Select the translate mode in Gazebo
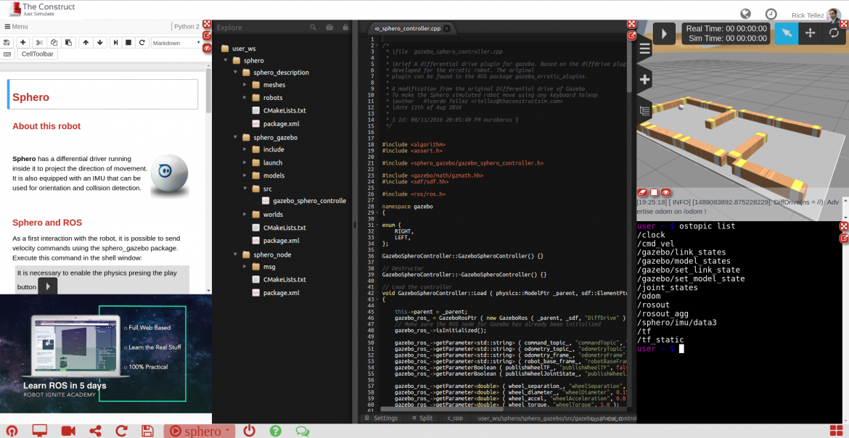The width and height of the screenshot is (849, 438). [810, 33]
